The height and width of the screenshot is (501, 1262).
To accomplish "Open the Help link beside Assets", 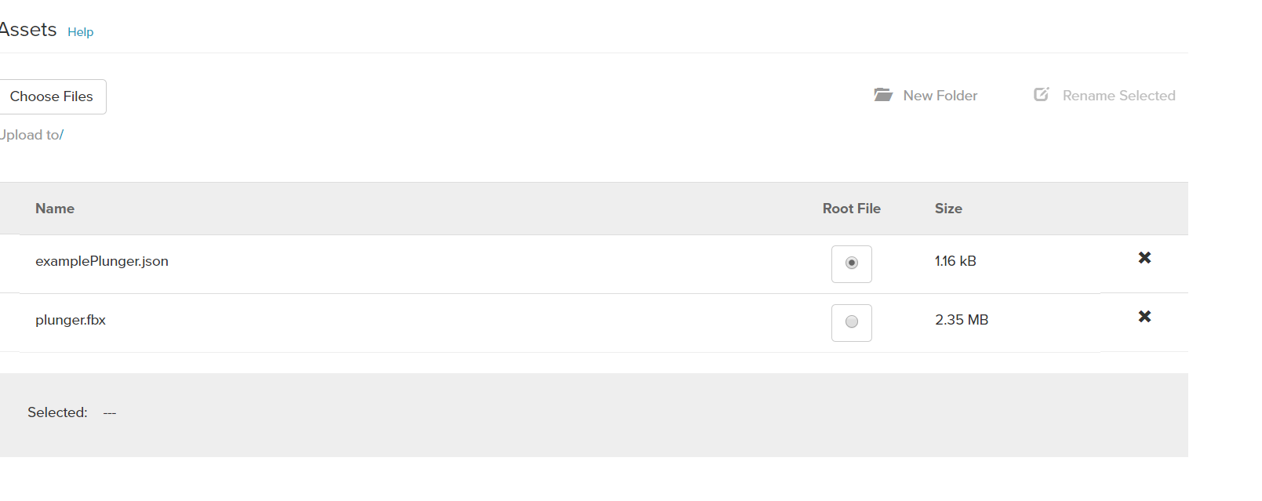I will click(80, 32).
